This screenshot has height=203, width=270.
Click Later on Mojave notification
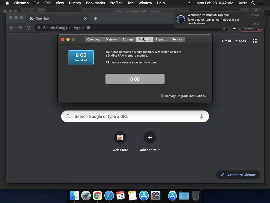(x=255, y=24)
